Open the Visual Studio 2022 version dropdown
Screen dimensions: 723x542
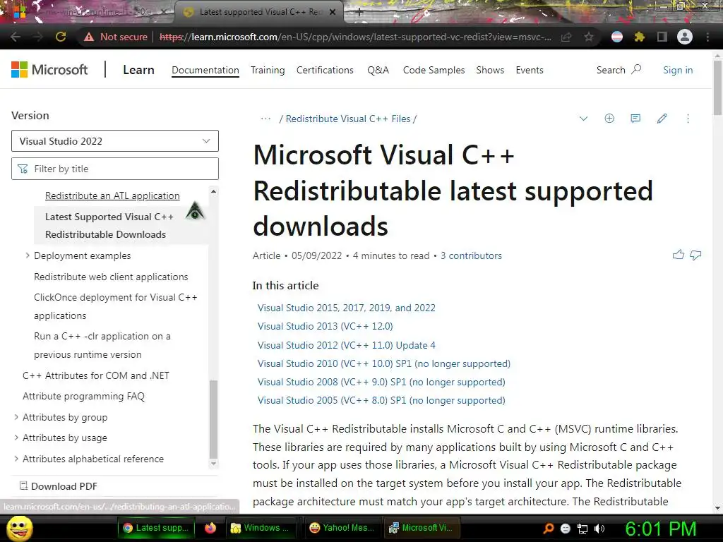point(115,141)
